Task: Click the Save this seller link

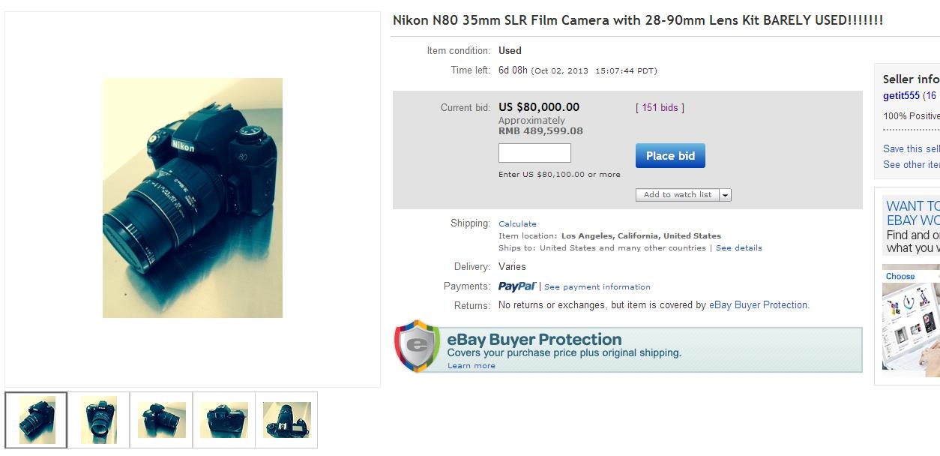Action: pyautogui.click(x=911, y=148)
